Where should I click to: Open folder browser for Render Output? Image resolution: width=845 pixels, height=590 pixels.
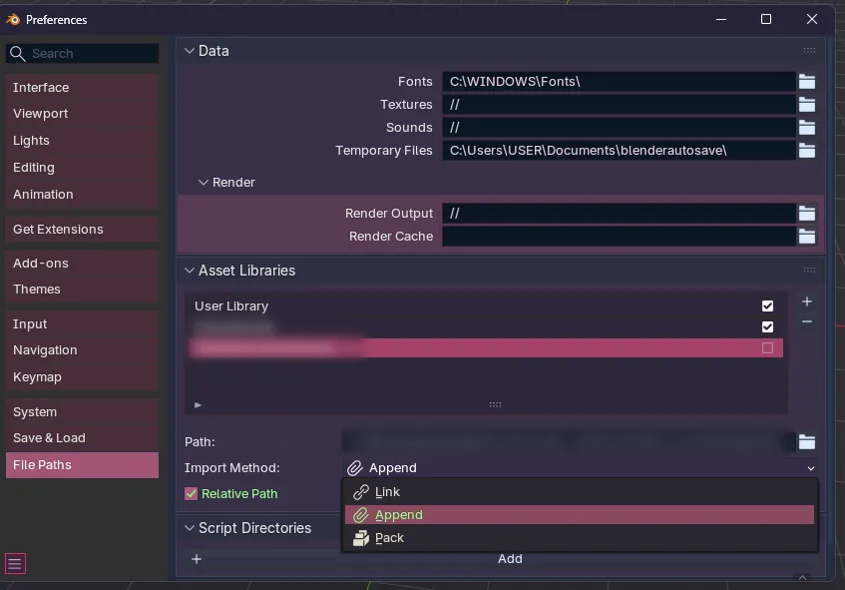[x=806, y=214]
